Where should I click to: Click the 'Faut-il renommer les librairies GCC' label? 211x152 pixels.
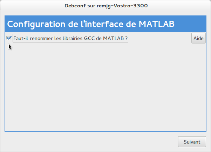(70, 38)
